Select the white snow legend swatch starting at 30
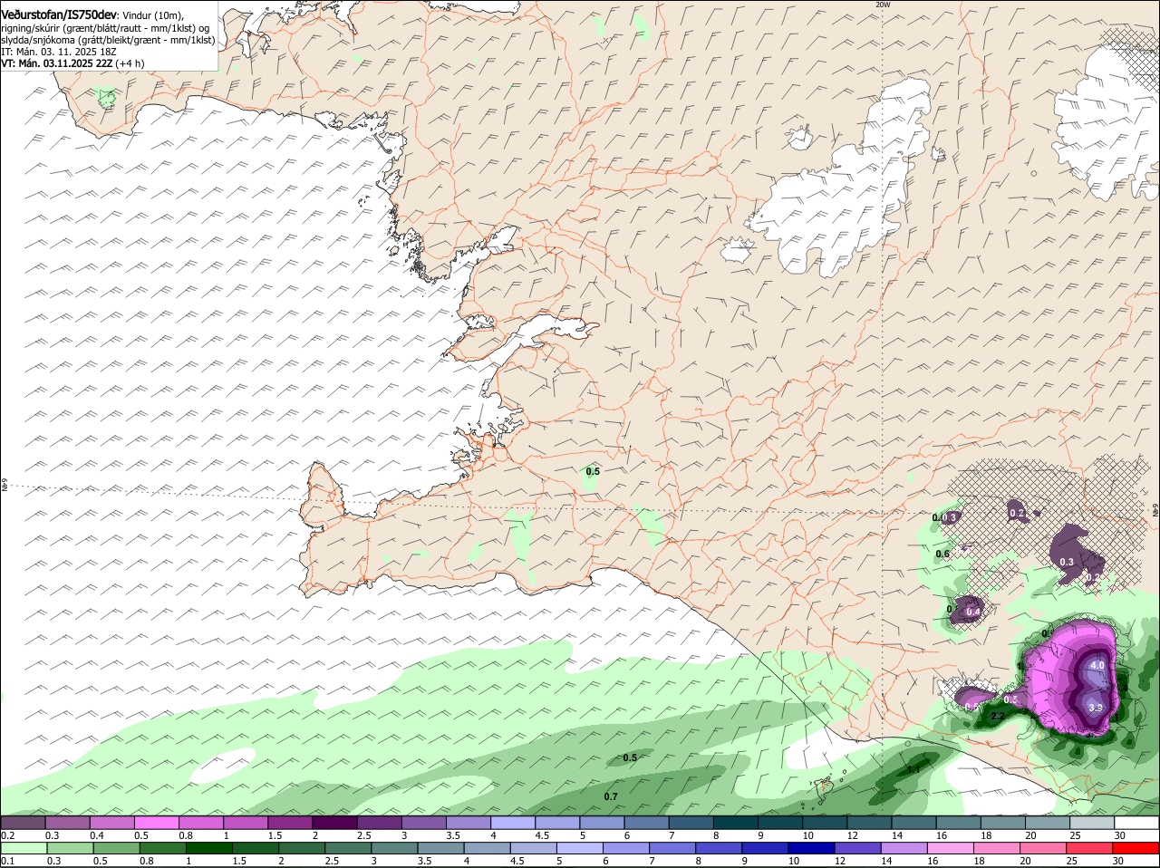Screen dimensions: 1160x868 1136,823
